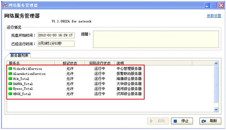Click green status icon beside AlarmActionService
This screenshot has height=130, width=226.
click(x=10, y=74)
